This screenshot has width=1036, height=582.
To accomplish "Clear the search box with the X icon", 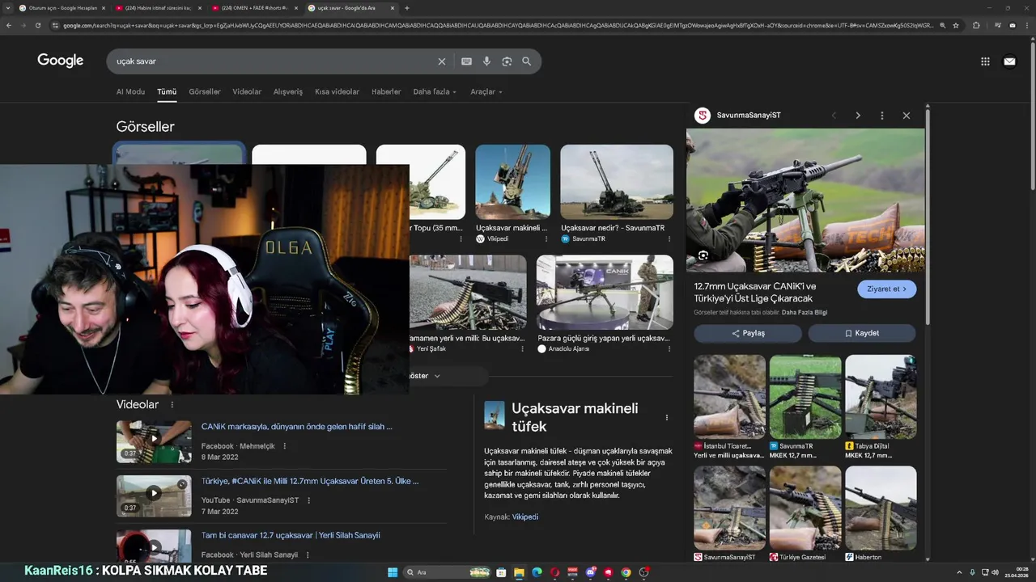I will (x=442, y=61).
